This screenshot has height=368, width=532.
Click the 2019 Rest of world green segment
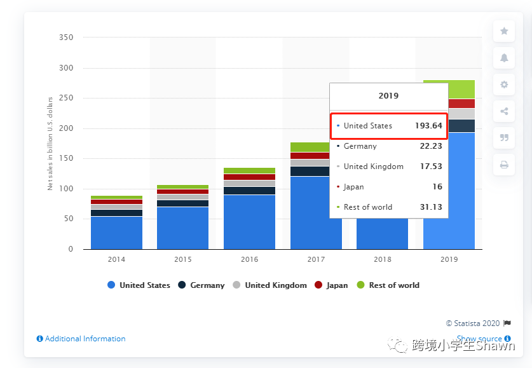[x=449, y=90]
